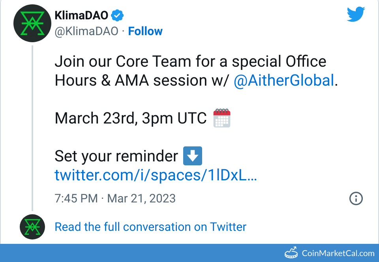
Task: Follow the KlimaDAO account
Action: [145, 32]
